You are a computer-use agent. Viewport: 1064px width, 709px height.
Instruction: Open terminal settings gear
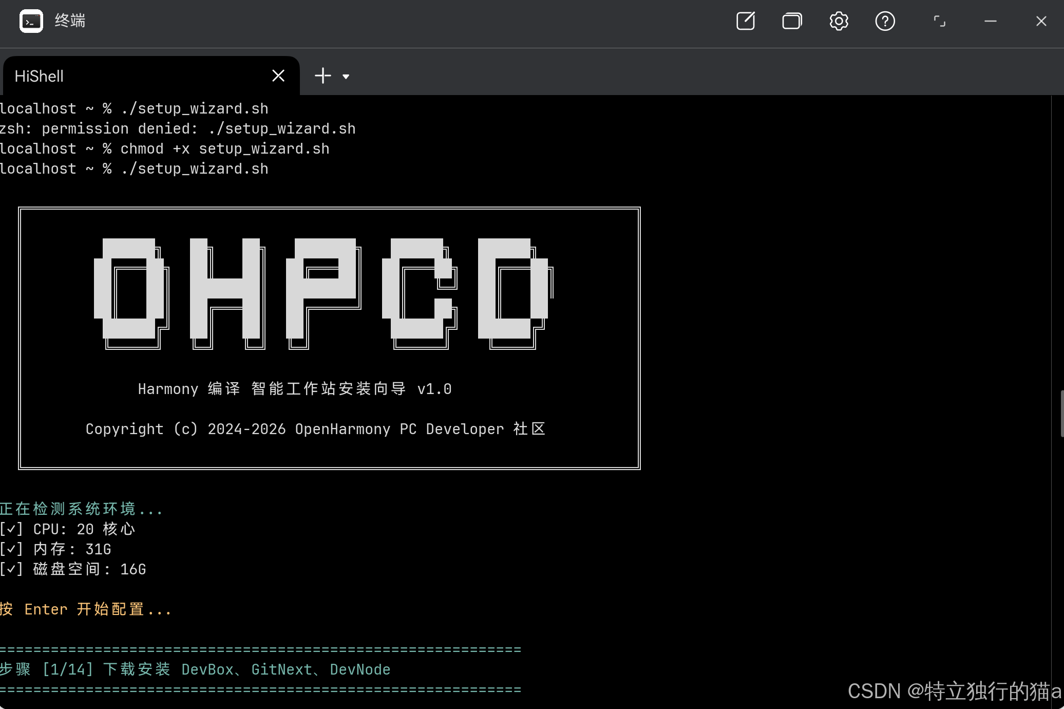(839, 21)
